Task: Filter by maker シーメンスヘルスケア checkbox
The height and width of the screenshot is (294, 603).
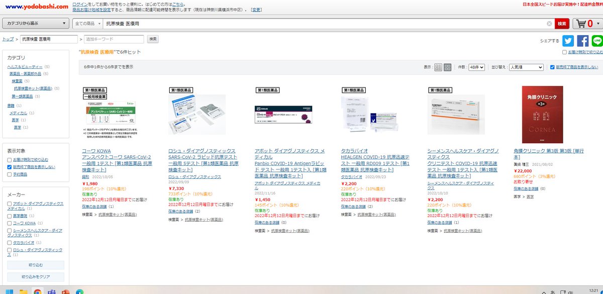Action: pos(10,230)
